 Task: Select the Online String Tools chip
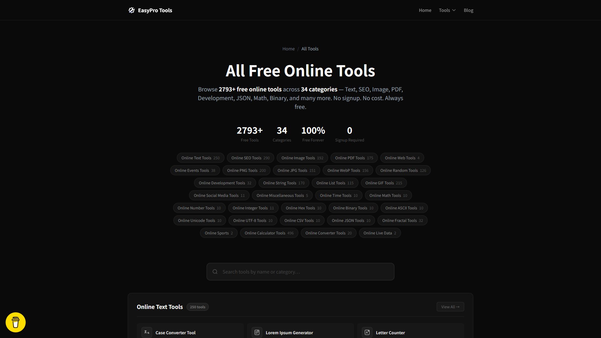(284, 183)
